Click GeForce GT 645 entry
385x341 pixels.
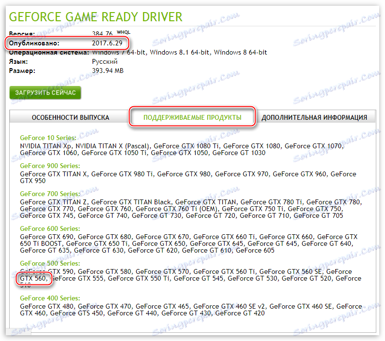pos(272,244)
